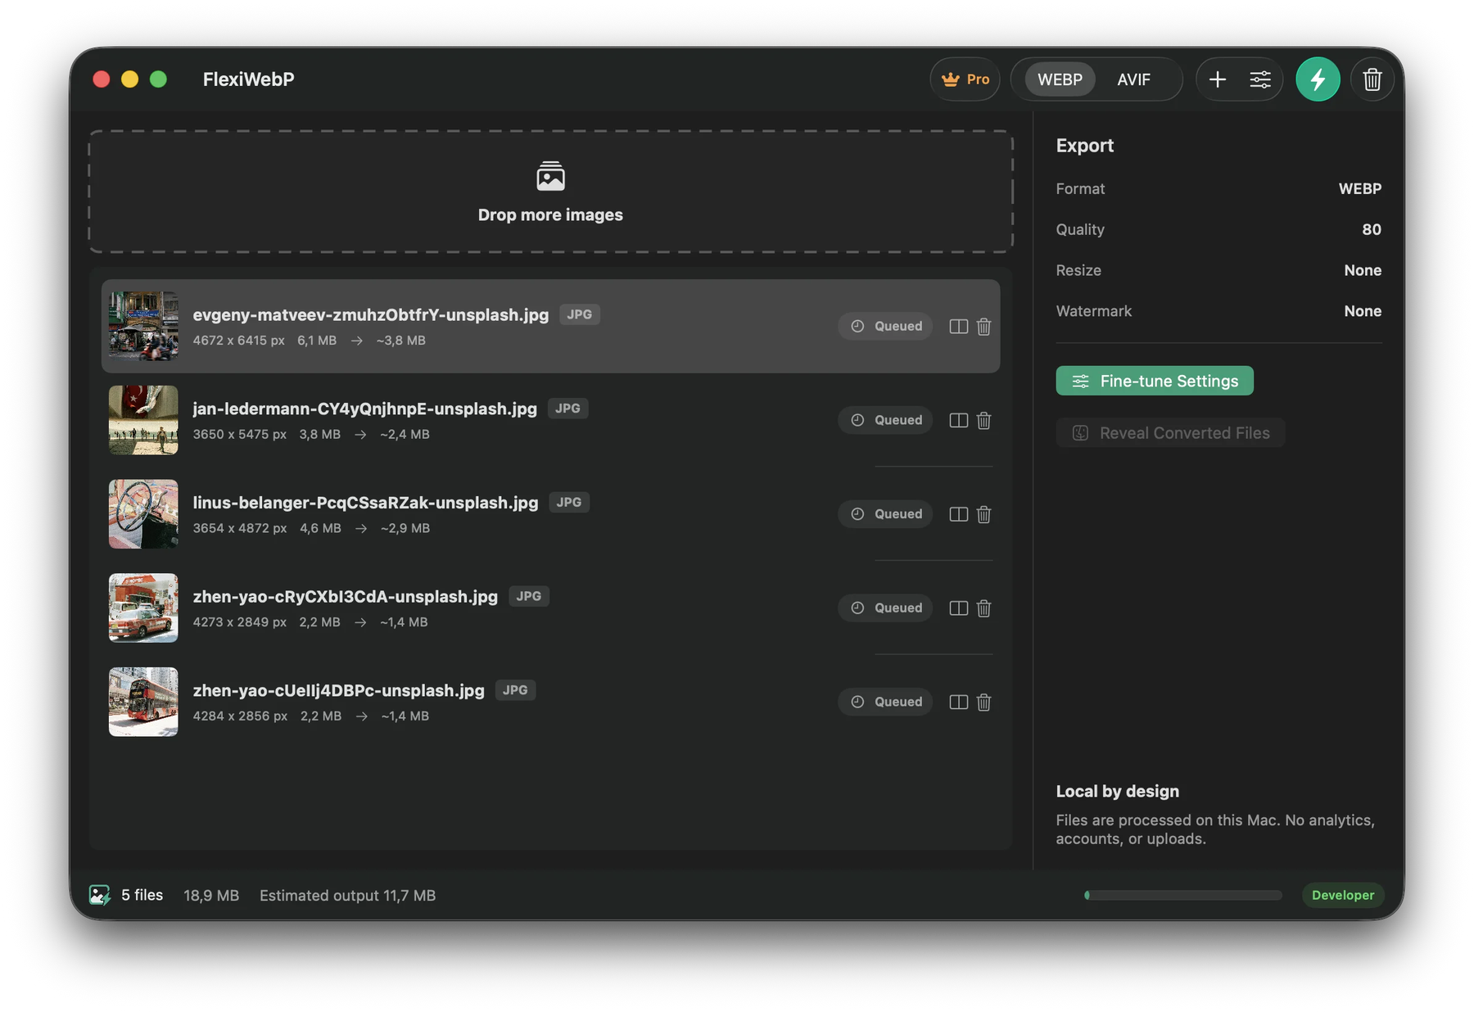This screenshot has width=1474, height=1012.
Task: Click the plus icon to add images
Action: pyautogui.click(x=1217, y=79)
